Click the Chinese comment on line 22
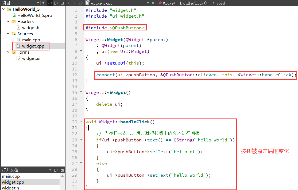The height and width of the screenshot is (190, 298). [148, 133]
